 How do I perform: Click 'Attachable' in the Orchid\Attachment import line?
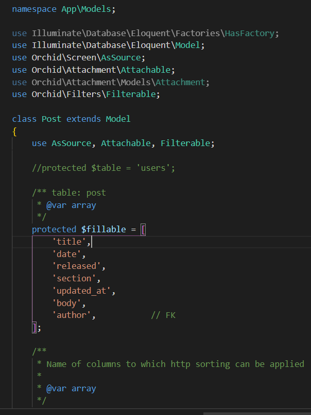point(146,70)
